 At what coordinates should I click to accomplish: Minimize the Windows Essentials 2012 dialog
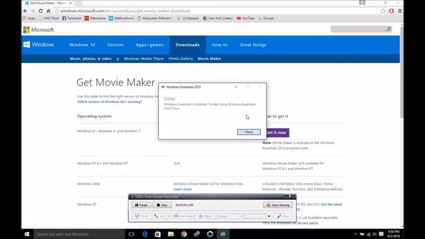[236, 87]
